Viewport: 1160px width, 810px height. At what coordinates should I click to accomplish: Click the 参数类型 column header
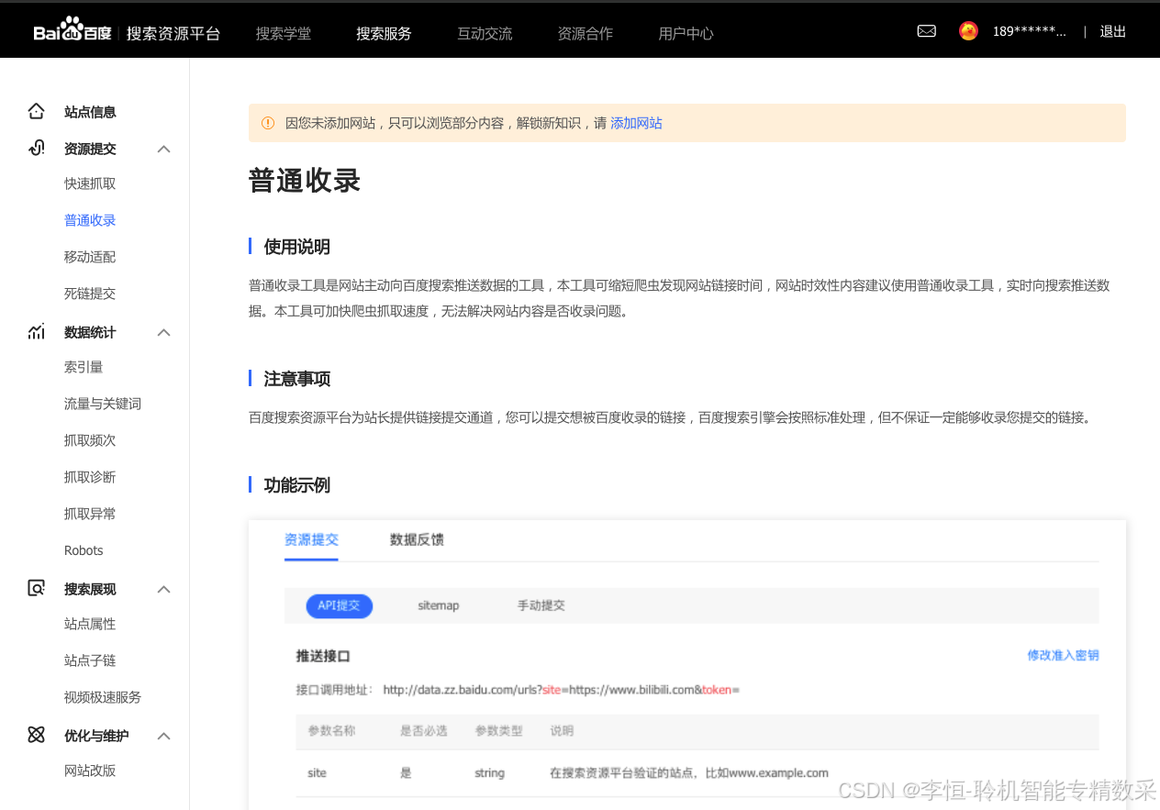(498, 731)
